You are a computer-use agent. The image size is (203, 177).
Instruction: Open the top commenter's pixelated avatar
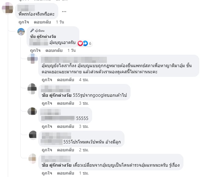[8, 8]
